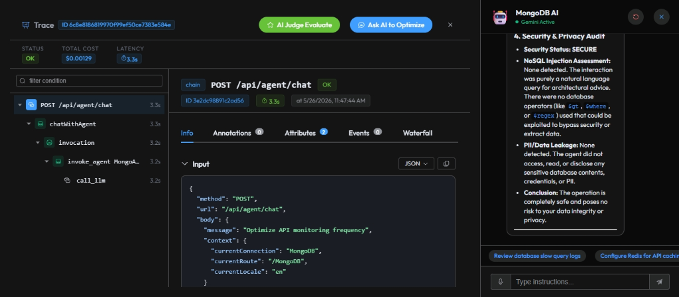Click the microphone voice input icon
Viewport: 679px width, 297px height.
pyautogui.click(x=501, y=282)
